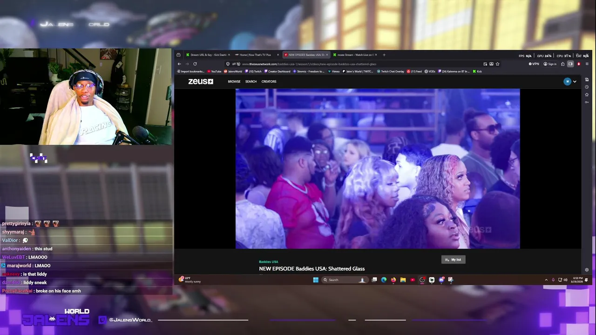Click Firefox icon on the taskbar

click(x=393, y=280)
